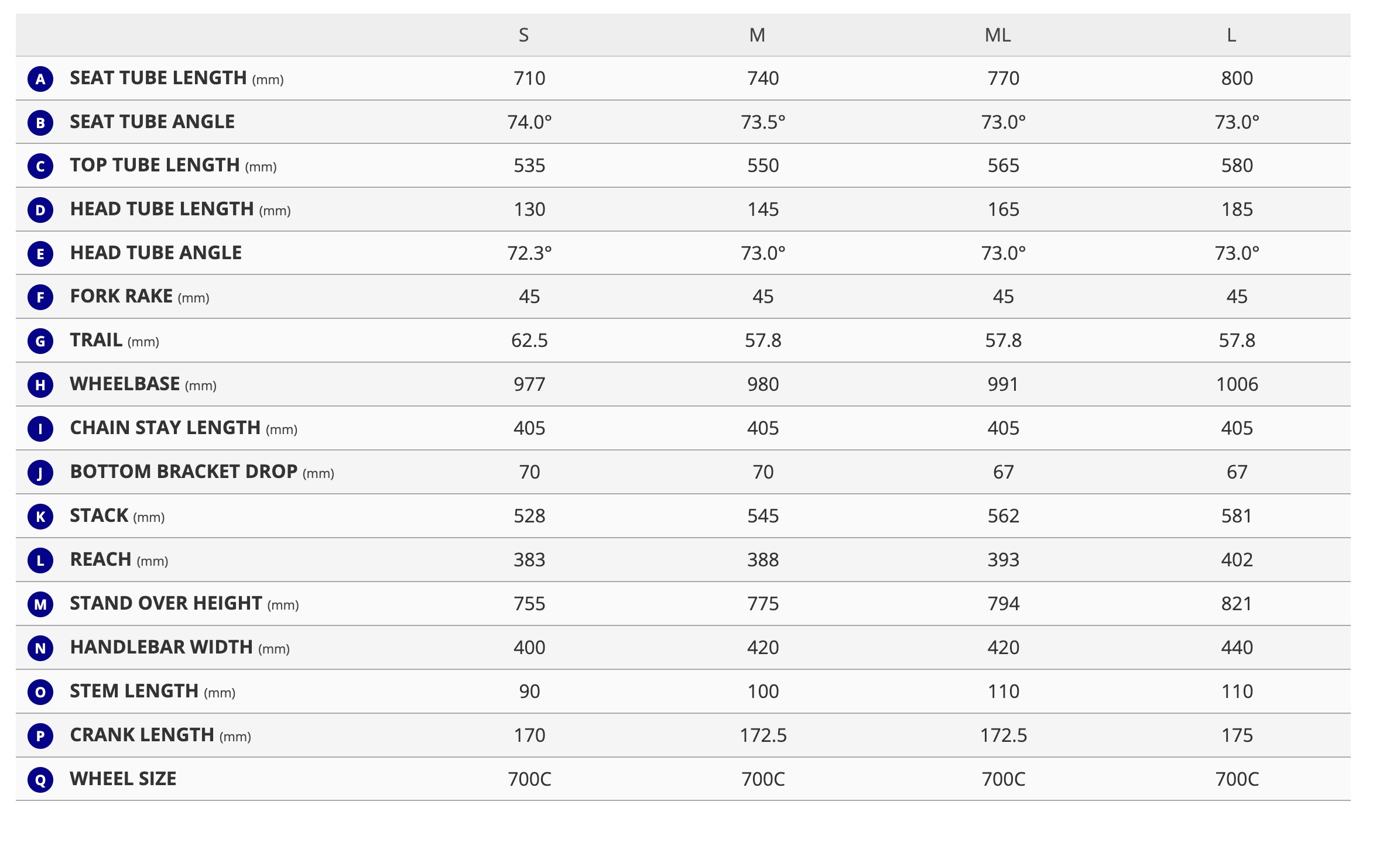Click the 1006 wheelbase value for size L
Image resolution: width=1390 pixels, height=846 pixels.
click(x=1237, y=384)
